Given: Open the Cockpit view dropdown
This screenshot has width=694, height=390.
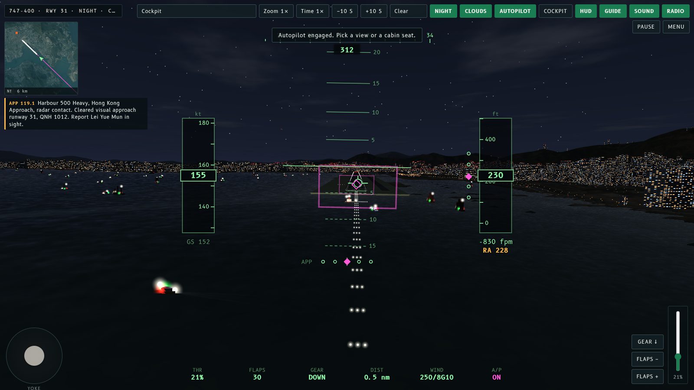Looking at the screenshot, I should tap(196, 11).
